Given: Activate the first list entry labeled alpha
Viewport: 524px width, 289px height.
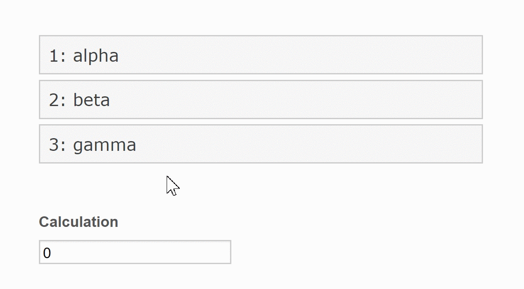Looking at the screenshot, I should (261, 55).
